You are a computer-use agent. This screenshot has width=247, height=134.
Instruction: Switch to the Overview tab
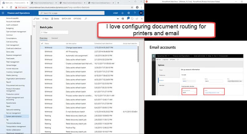point(44,38)
